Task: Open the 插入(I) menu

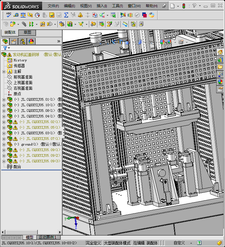Action: point(102,6)
